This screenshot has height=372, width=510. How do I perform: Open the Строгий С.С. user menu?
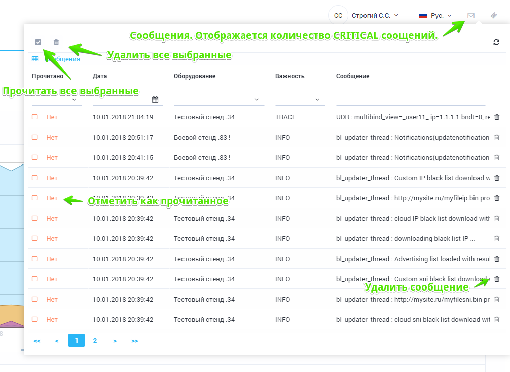[375, 16]
